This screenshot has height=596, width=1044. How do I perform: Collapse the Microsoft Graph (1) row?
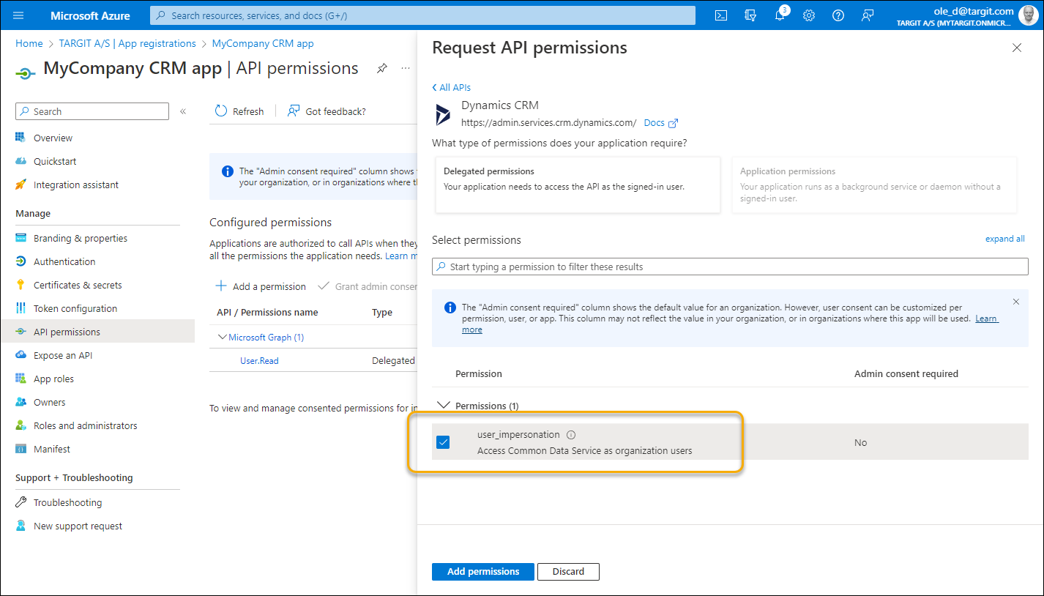click(x=223, y=338)
